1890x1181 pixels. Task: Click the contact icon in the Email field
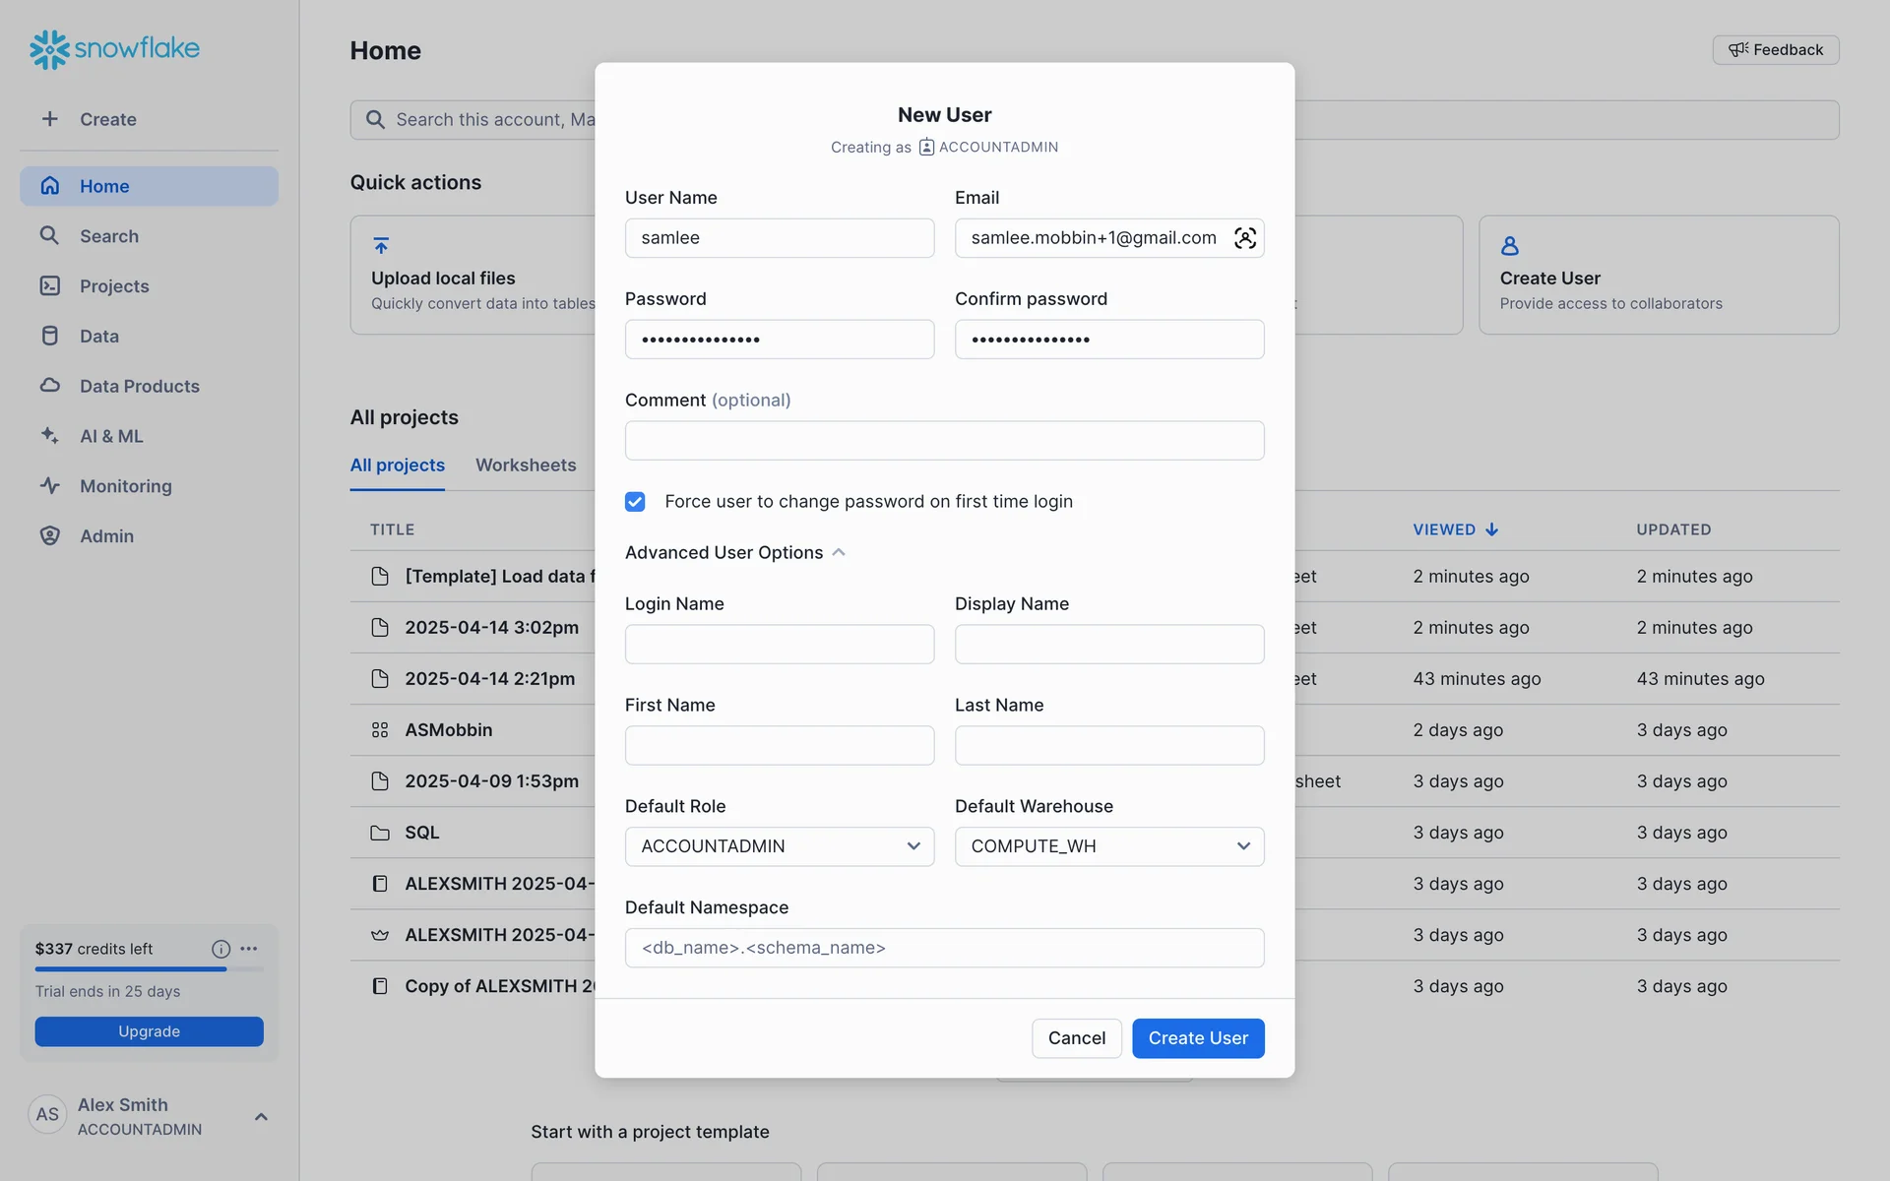1244,238
